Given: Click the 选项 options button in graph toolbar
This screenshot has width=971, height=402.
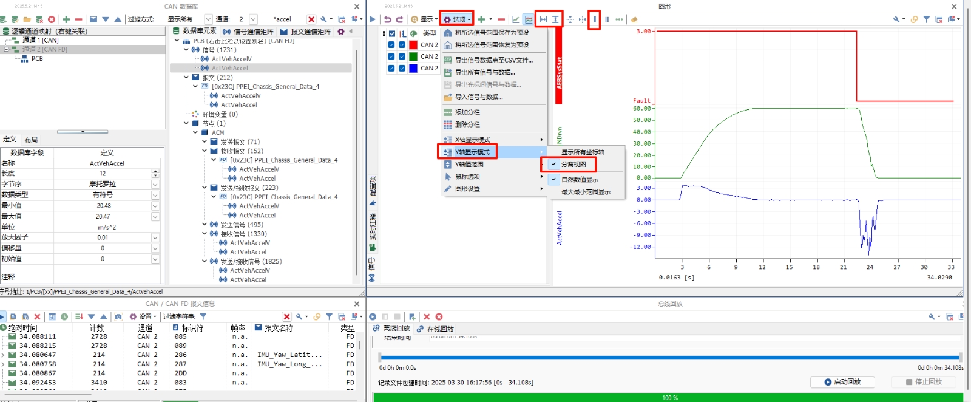Looking at the screenshot, I should 456,19.
